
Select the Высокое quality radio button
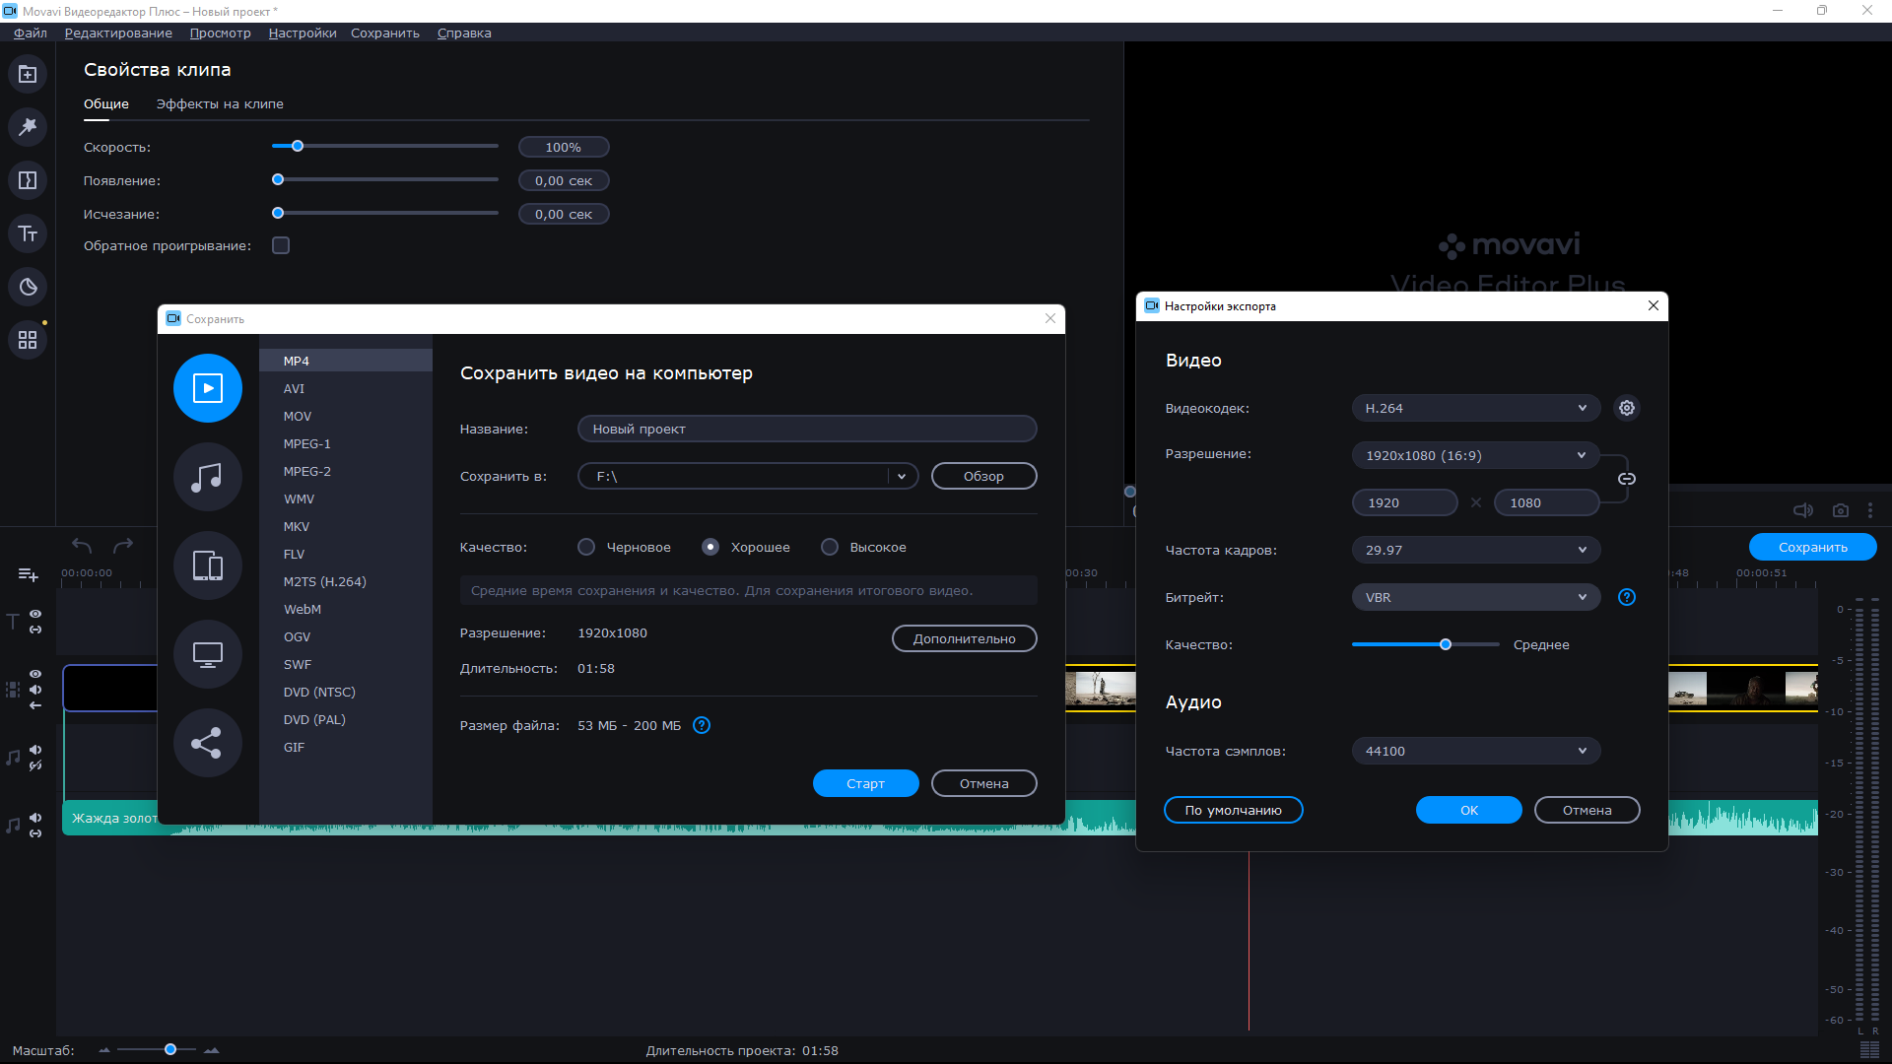pos(830,547)
